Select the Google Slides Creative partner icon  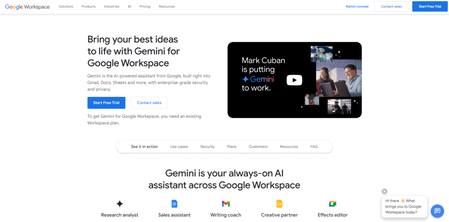click(x=279, y=204)
